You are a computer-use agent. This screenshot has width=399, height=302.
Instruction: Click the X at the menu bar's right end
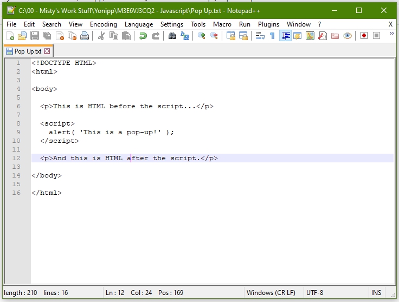pyautogui.click(x=391, y=24)
